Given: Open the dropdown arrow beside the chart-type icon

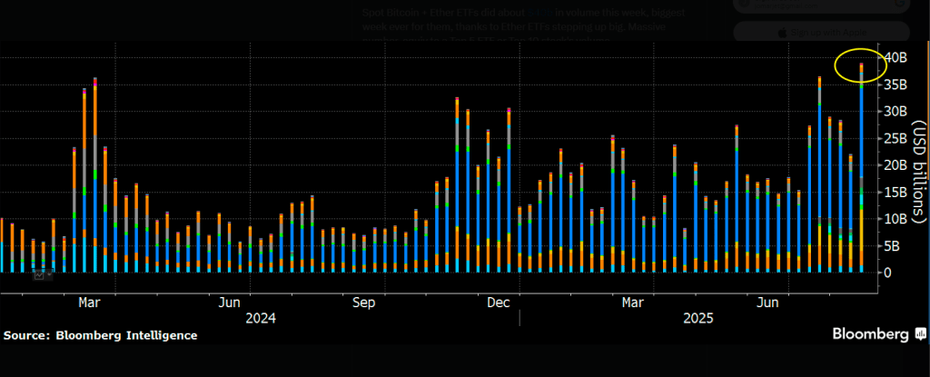Looking at the screenshot, I should click(47, 274).
